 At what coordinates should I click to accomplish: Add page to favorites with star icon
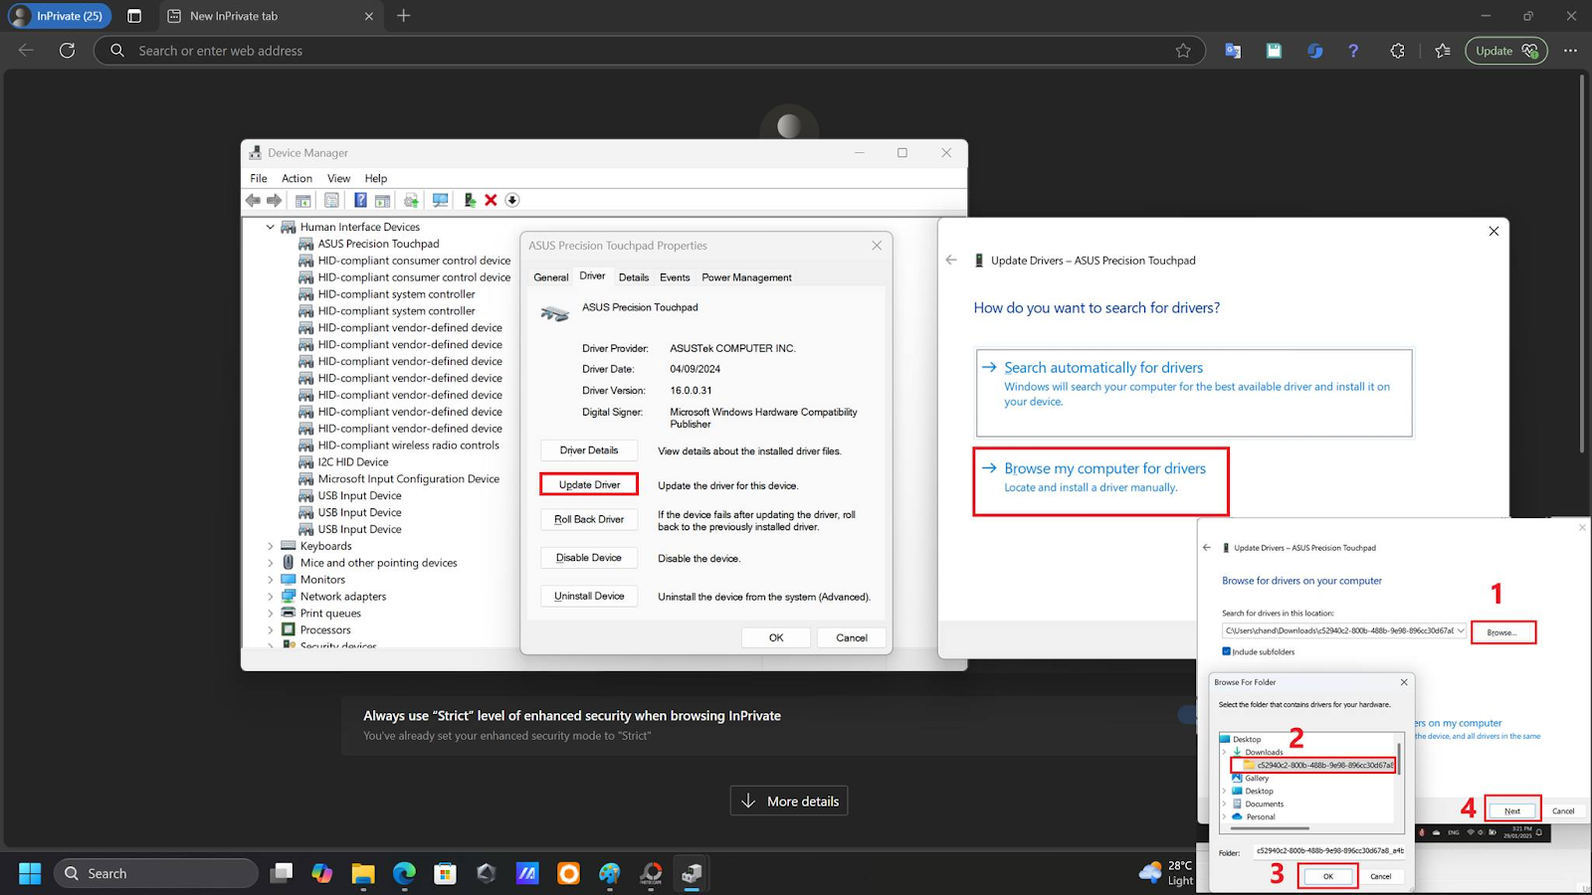[x=1183, y=51]
